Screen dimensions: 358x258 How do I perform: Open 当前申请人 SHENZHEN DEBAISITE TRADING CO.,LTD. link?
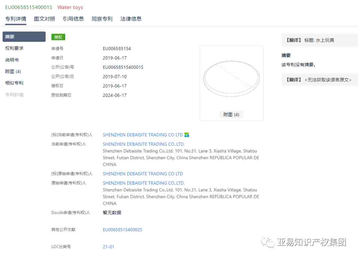[x=144, y=144]
